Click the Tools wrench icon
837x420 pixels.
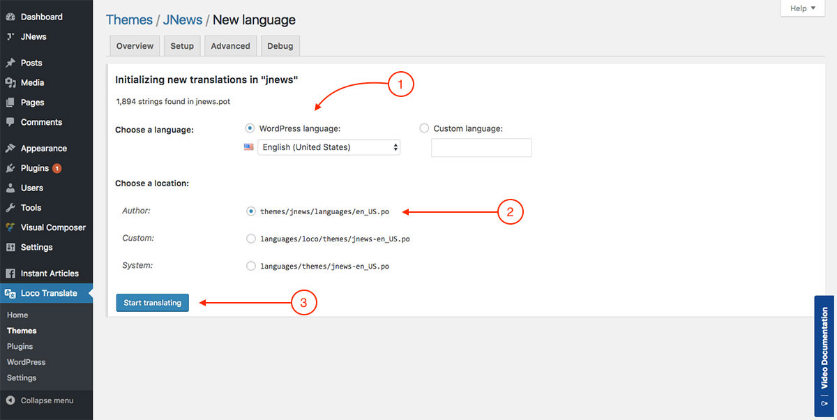pyautogui.click(x=10, y=208)
